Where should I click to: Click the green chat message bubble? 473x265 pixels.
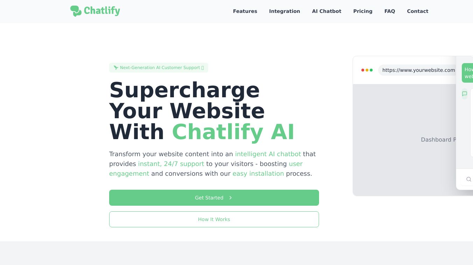click(x=468, y=73)
